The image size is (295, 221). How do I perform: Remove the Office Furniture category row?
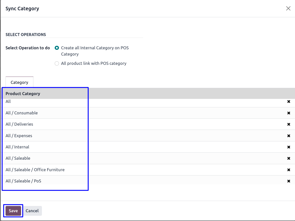[288, 170]
